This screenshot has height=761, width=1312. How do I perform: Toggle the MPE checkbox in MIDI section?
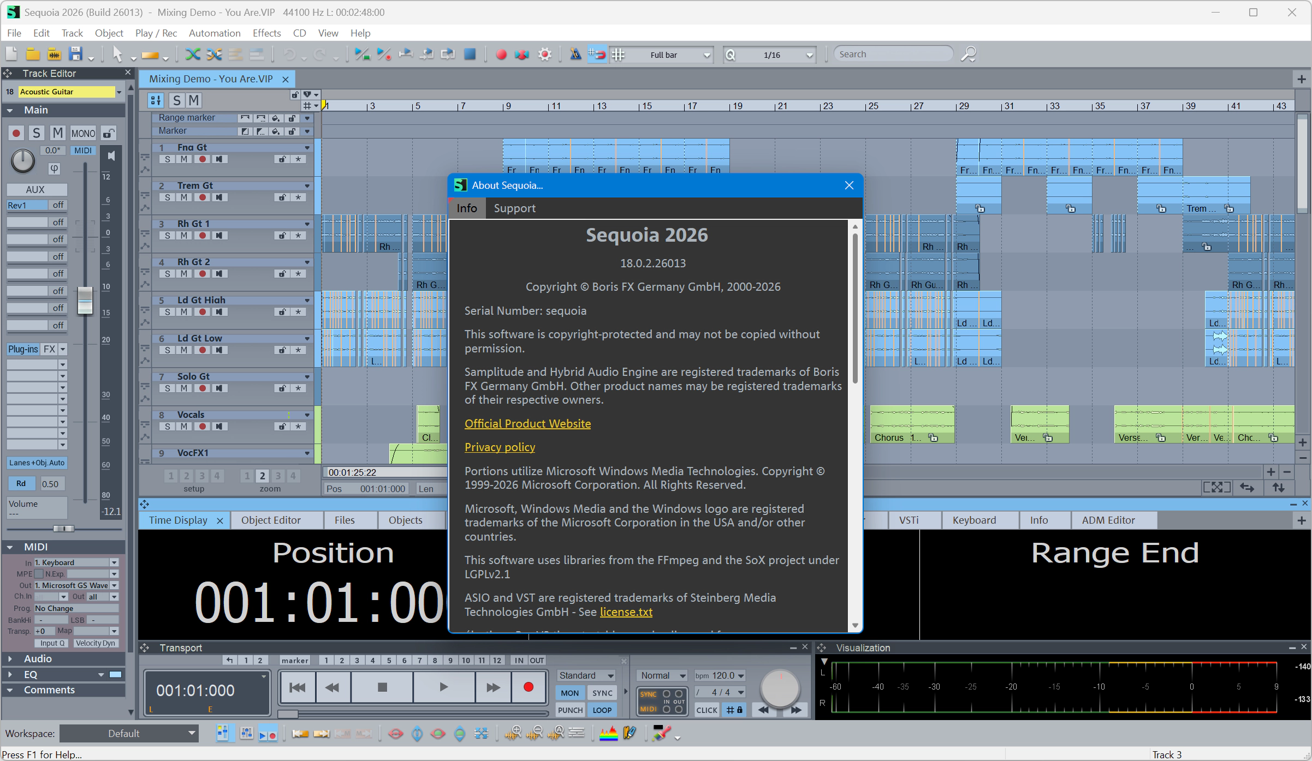tap(39, 574)
